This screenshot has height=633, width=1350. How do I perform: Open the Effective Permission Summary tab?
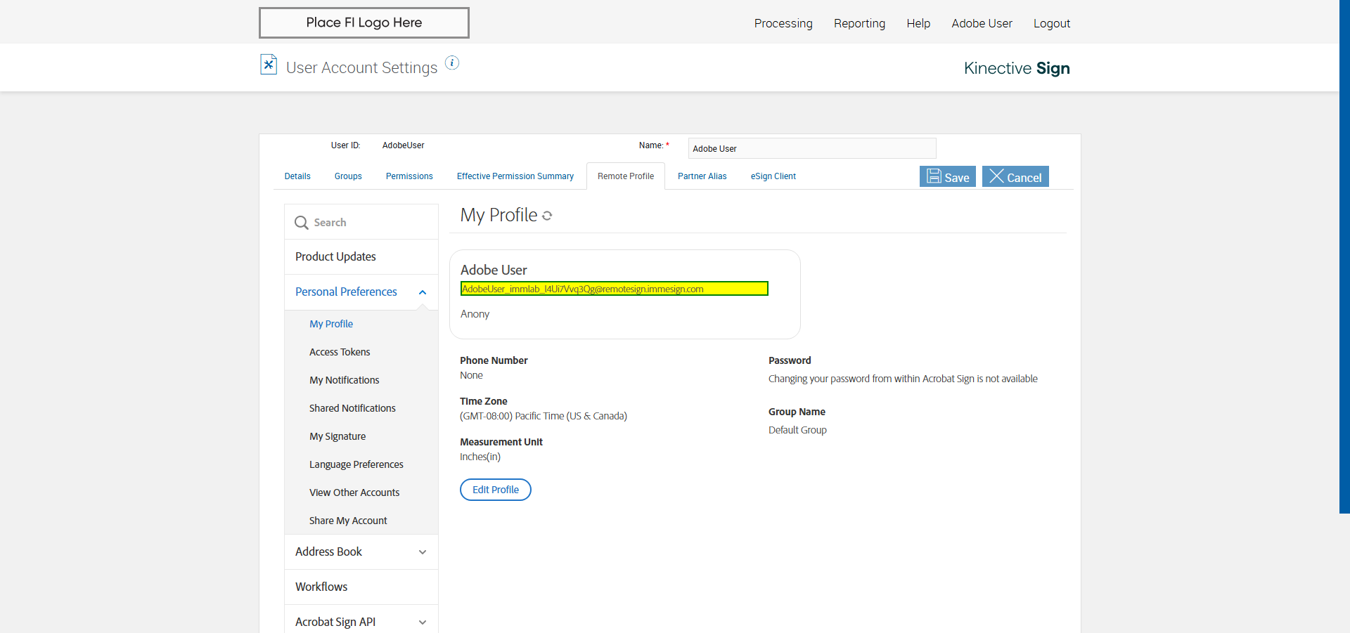[515, 176]
